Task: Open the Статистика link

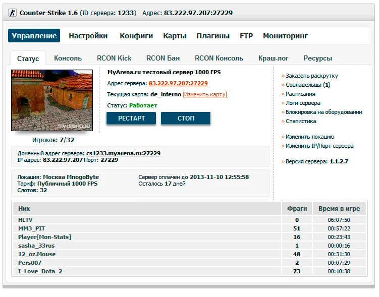Action: coord(301,121)
